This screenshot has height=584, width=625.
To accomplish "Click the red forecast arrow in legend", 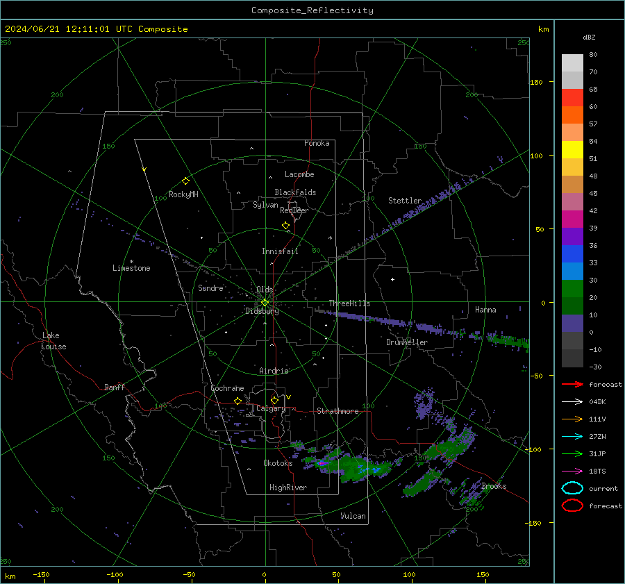I will point(572,384).
